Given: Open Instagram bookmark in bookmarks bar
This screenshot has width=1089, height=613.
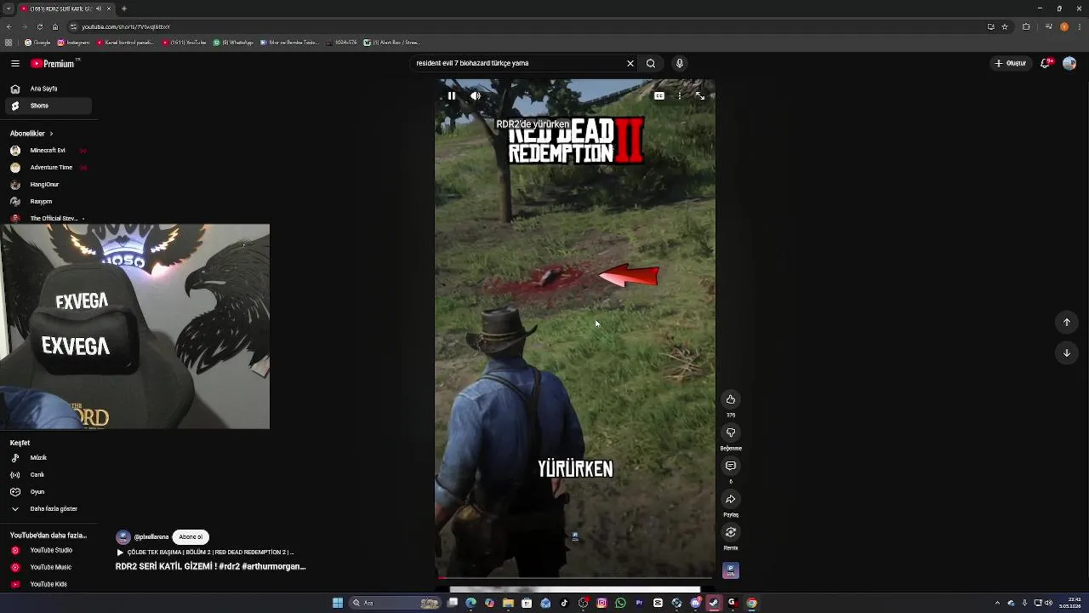Looking at the screenshot, I should 73,43.
